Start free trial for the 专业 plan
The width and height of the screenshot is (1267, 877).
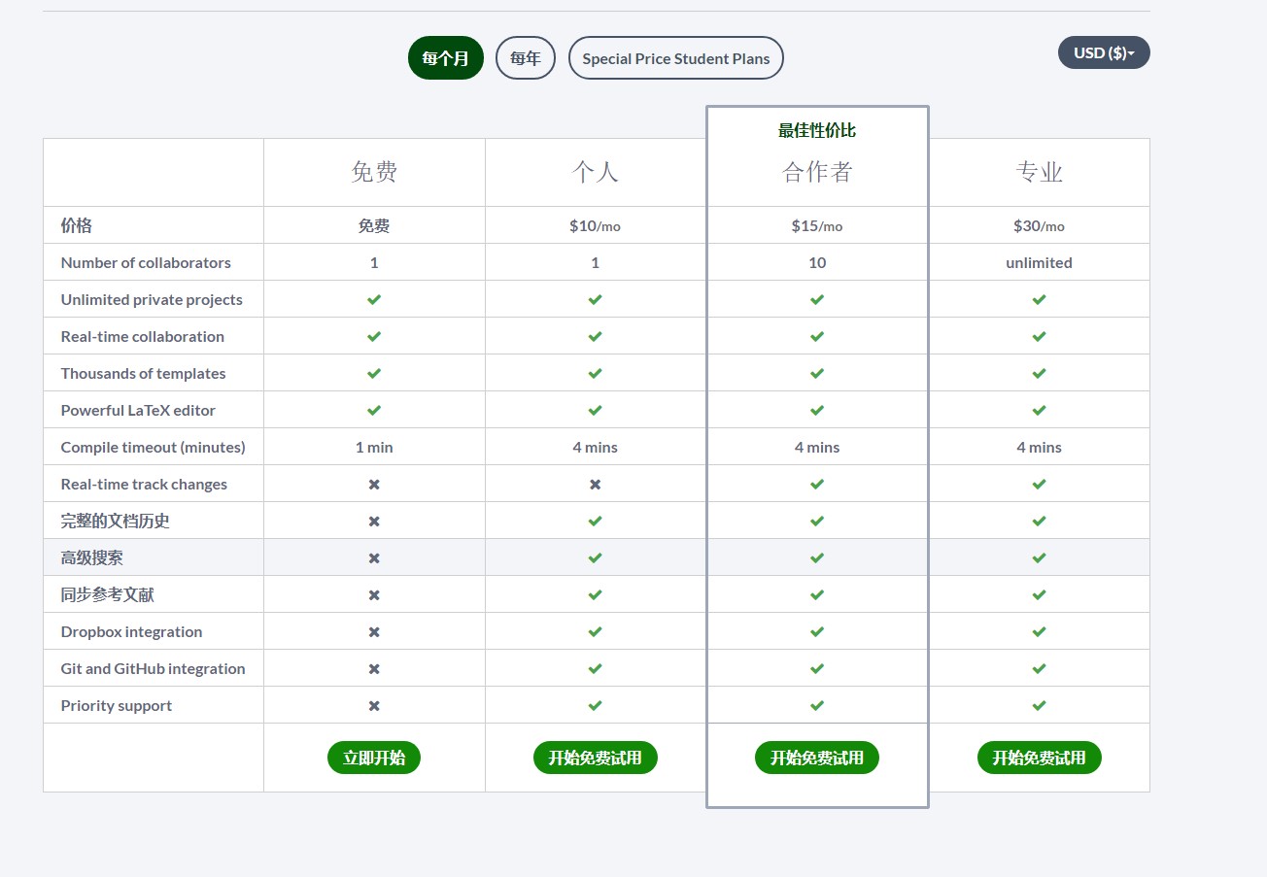[x=1039, y=758]
